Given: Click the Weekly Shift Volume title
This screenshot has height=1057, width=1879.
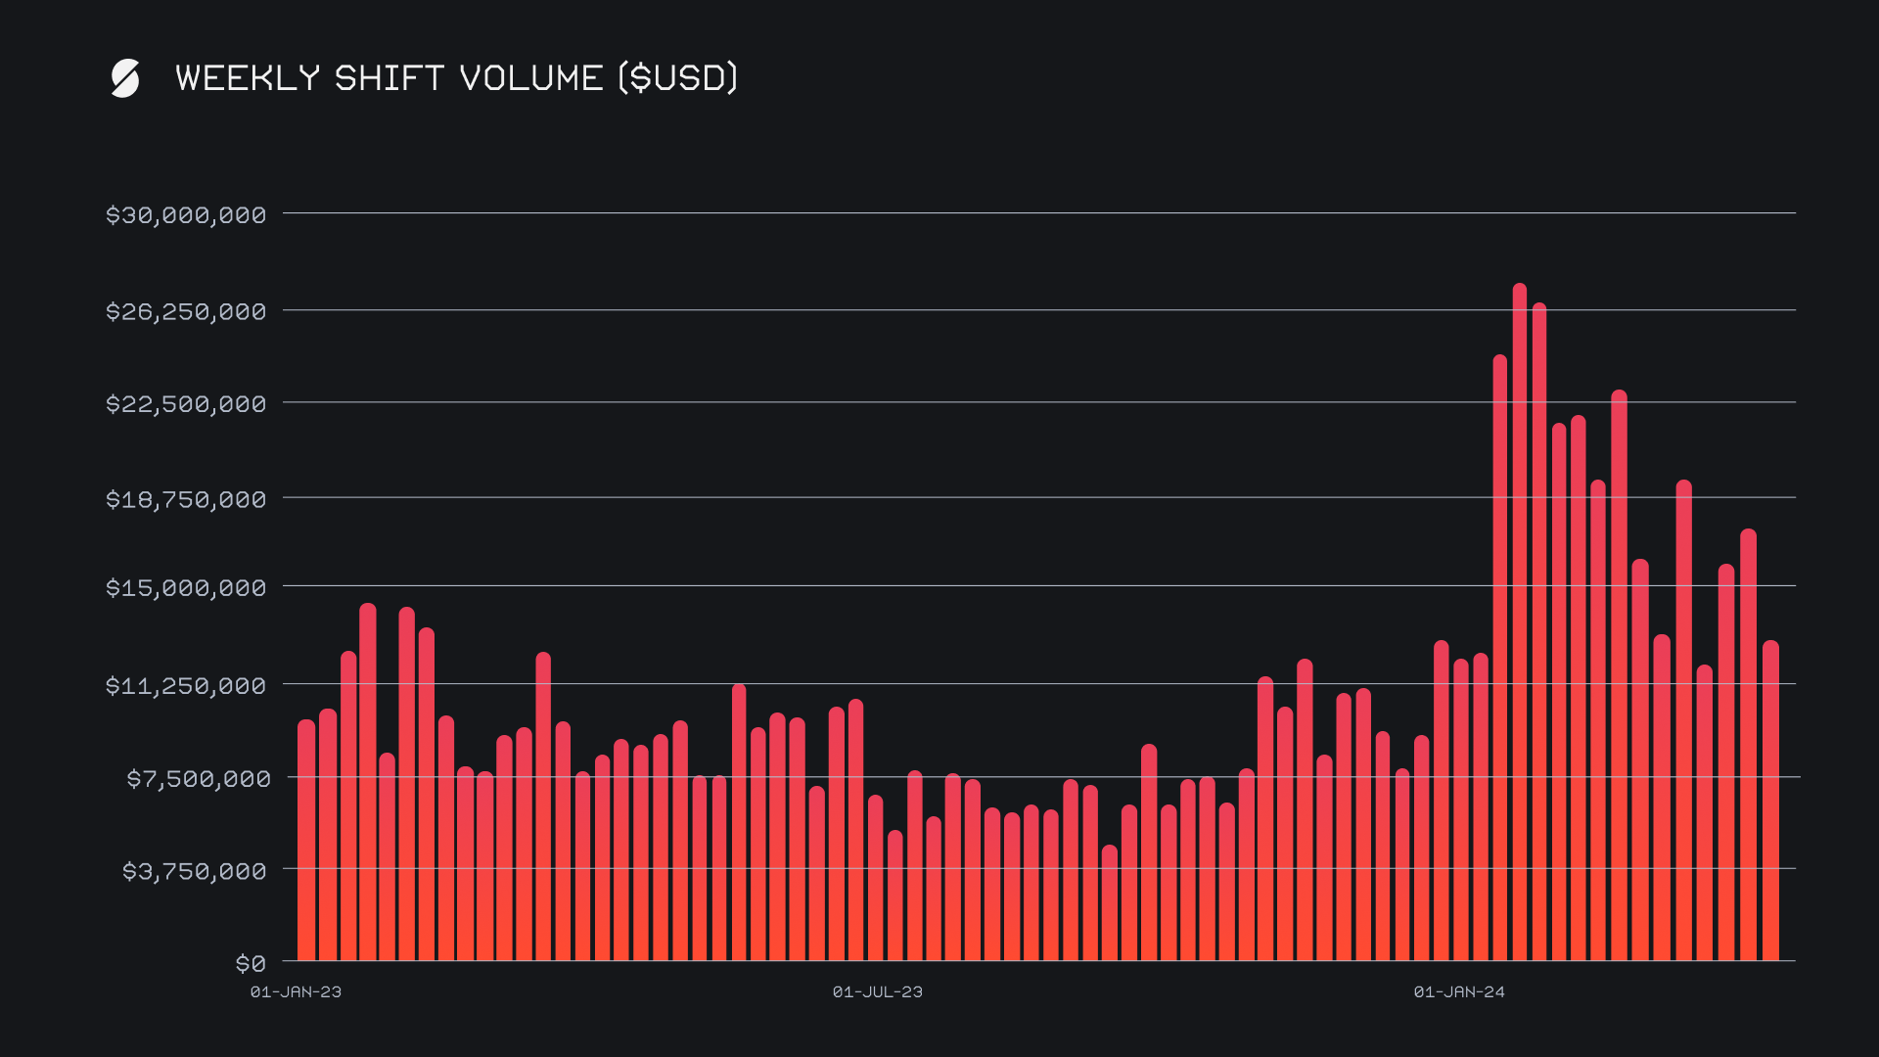Looking at the screenshot, I should point(456,78).
